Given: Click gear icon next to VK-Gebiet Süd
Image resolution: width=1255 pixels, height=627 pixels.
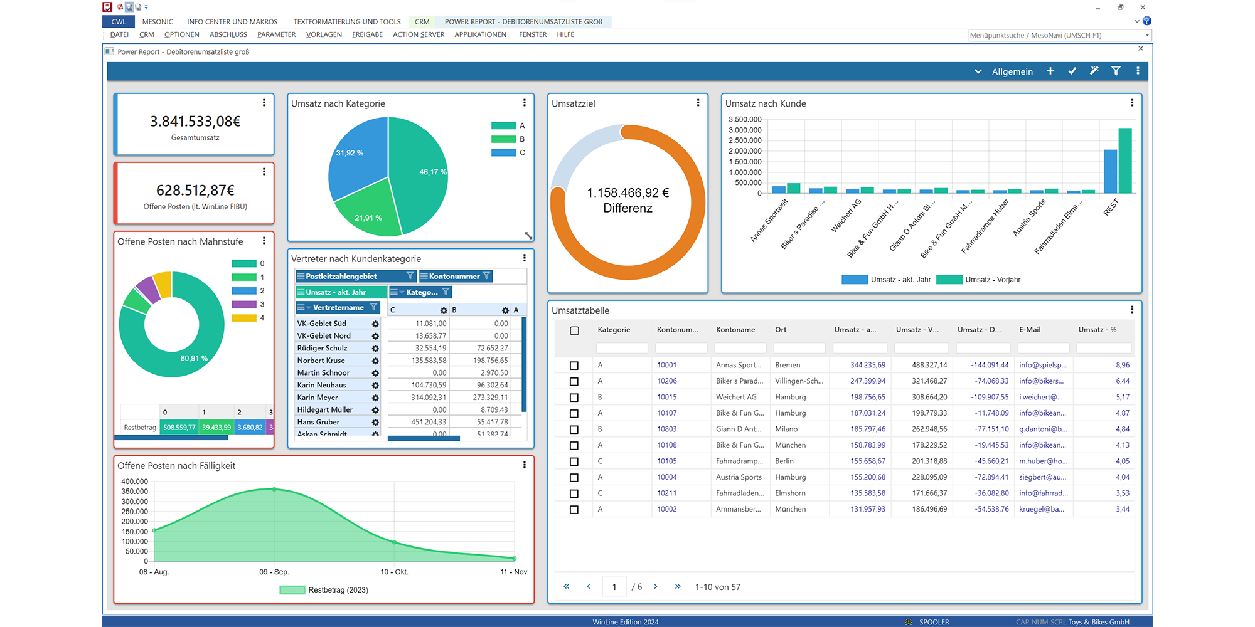Looking at the screenshot, I should click(x=375, y=324).
